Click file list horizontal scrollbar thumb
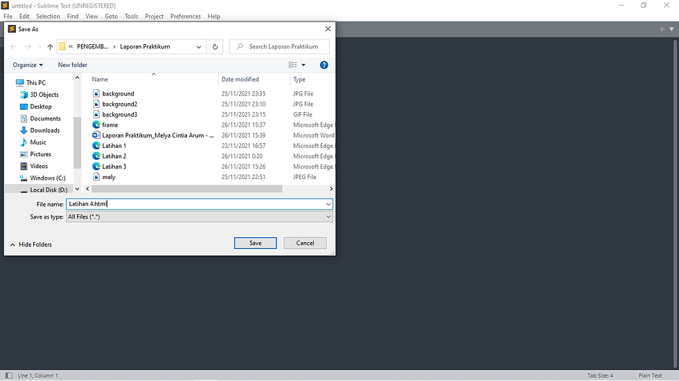679x381 pixels. (186, 189)
